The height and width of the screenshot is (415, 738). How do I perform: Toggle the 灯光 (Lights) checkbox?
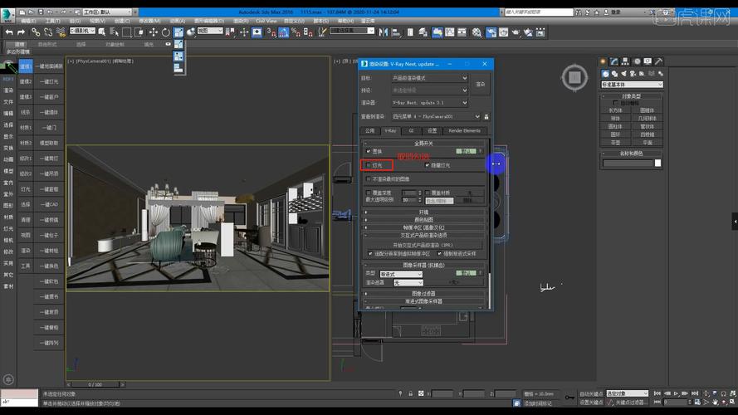(369, 166)
